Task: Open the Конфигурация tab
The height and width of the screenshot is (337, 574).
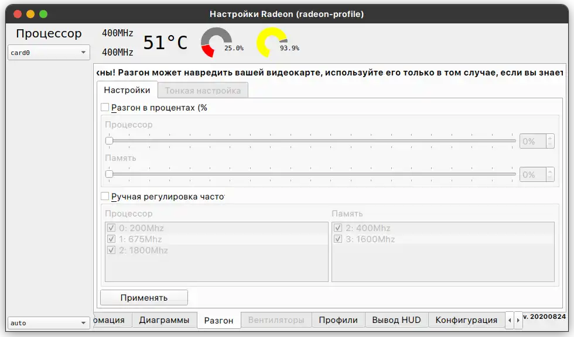Action: pos(466,320)
